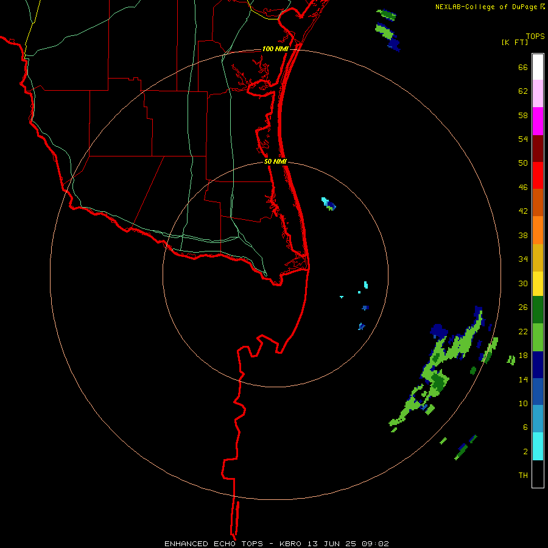Click the ENHANCED ECHO TOPS KBRO caption
The image size is (548, 548).
point(276,544)
